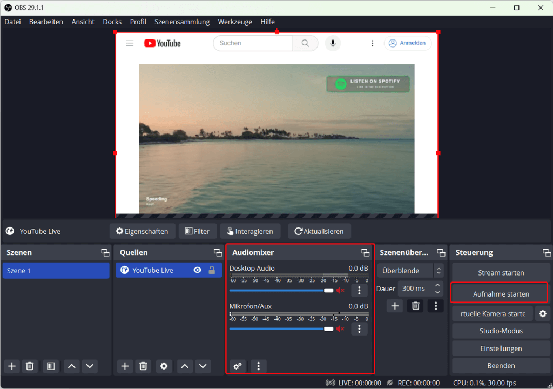Open source properties gear in Quellen

(164, 366)
